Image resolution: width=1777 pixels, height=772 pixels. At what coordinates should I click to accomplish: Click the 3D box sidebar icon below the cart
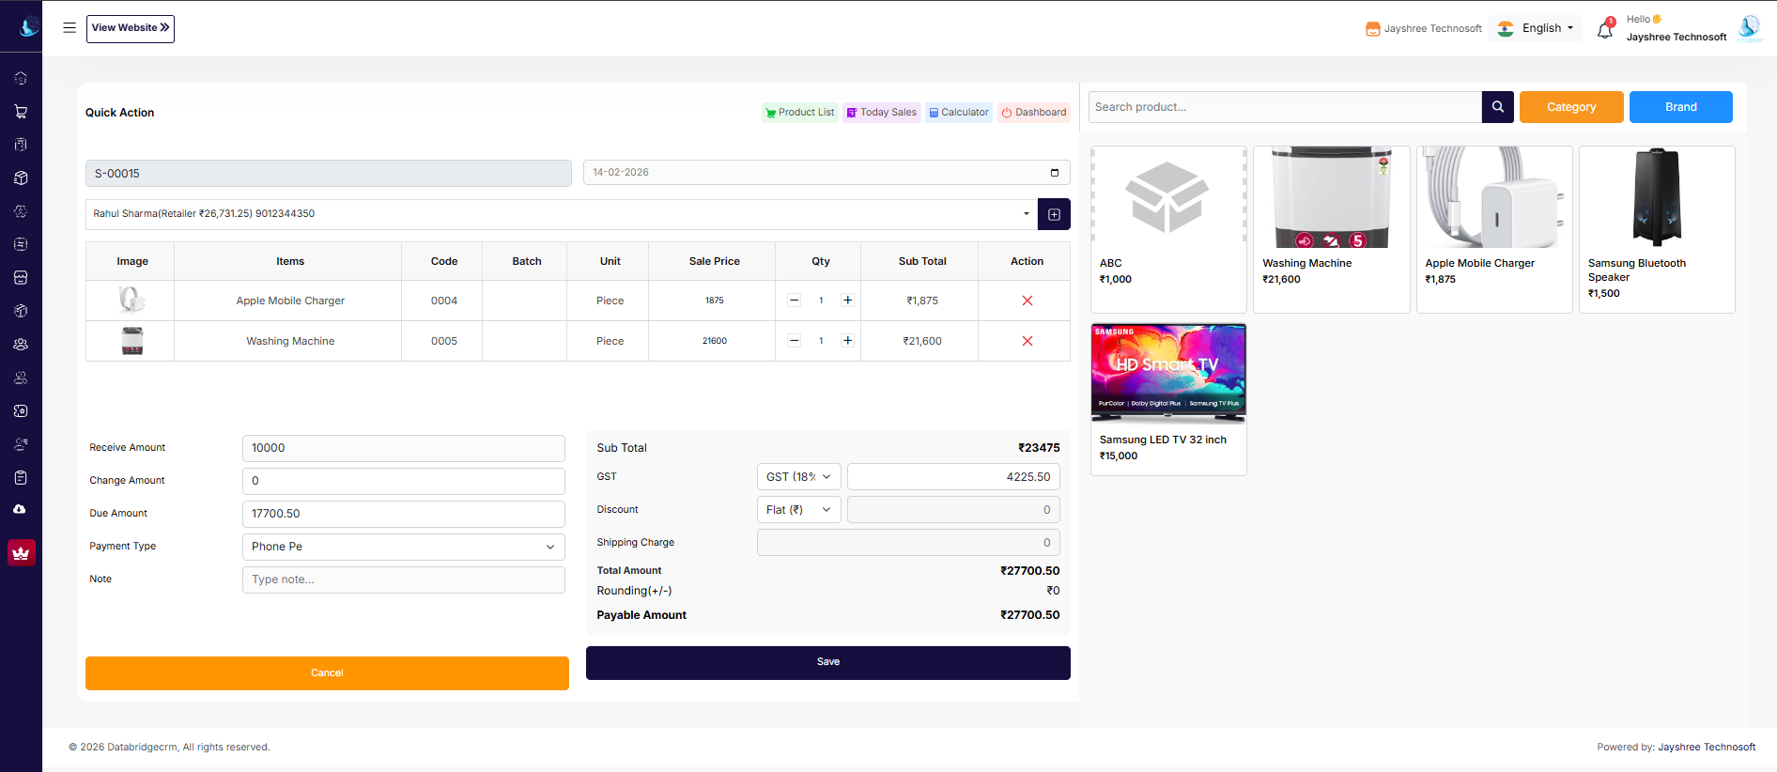pyautogui.click(x=21, y=178)
